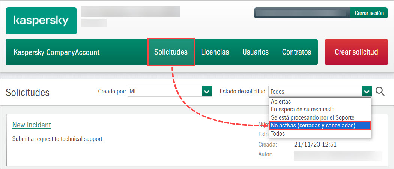Click the date 21/11/23 12:51
394x169 pixels.
(x=315, y=144)
